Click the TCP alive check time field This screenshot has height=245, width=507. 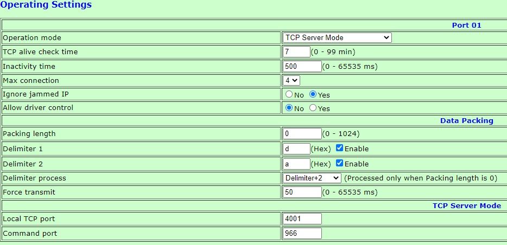(x=296, y=51)
